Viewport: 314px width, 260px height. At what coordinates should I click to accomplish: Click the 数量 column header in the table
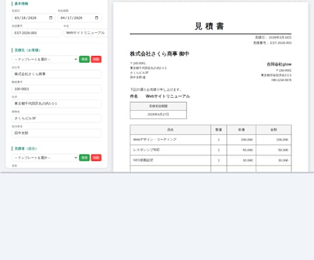pos(218,130)
